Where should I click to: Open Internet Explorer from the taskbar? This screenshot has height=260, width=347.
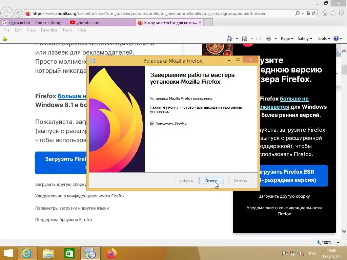click(26, 253)
